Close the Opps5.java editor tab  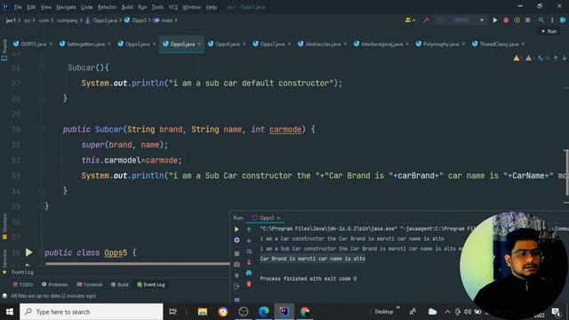[x=199, y=44]
